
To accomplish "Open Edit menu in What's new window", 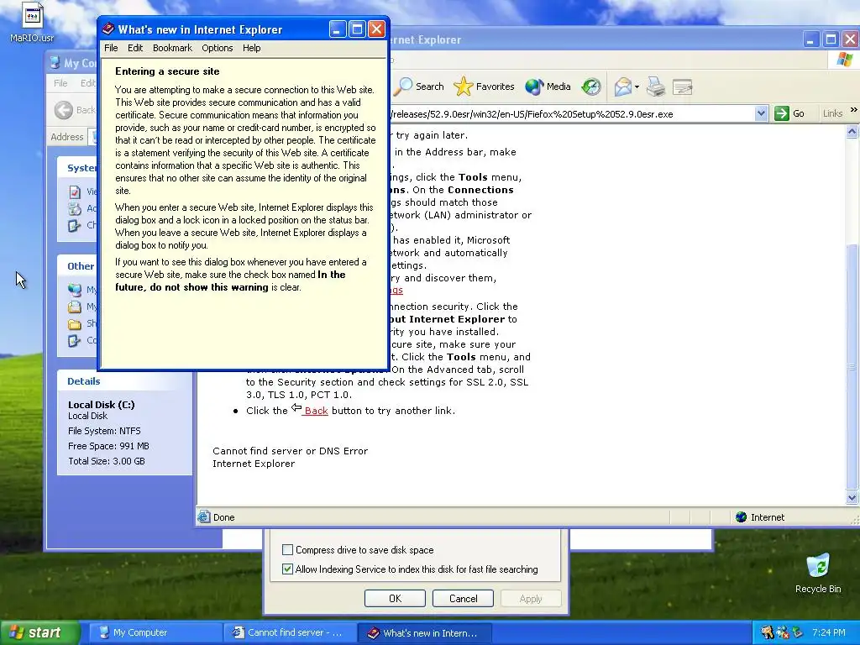I will click(x=135, y=48).
